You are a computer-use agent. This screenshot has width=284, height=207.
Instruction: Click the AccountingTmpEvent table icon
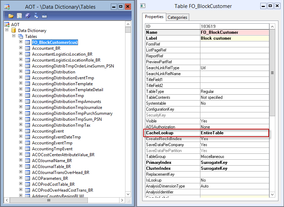click(x=27, y=149)
